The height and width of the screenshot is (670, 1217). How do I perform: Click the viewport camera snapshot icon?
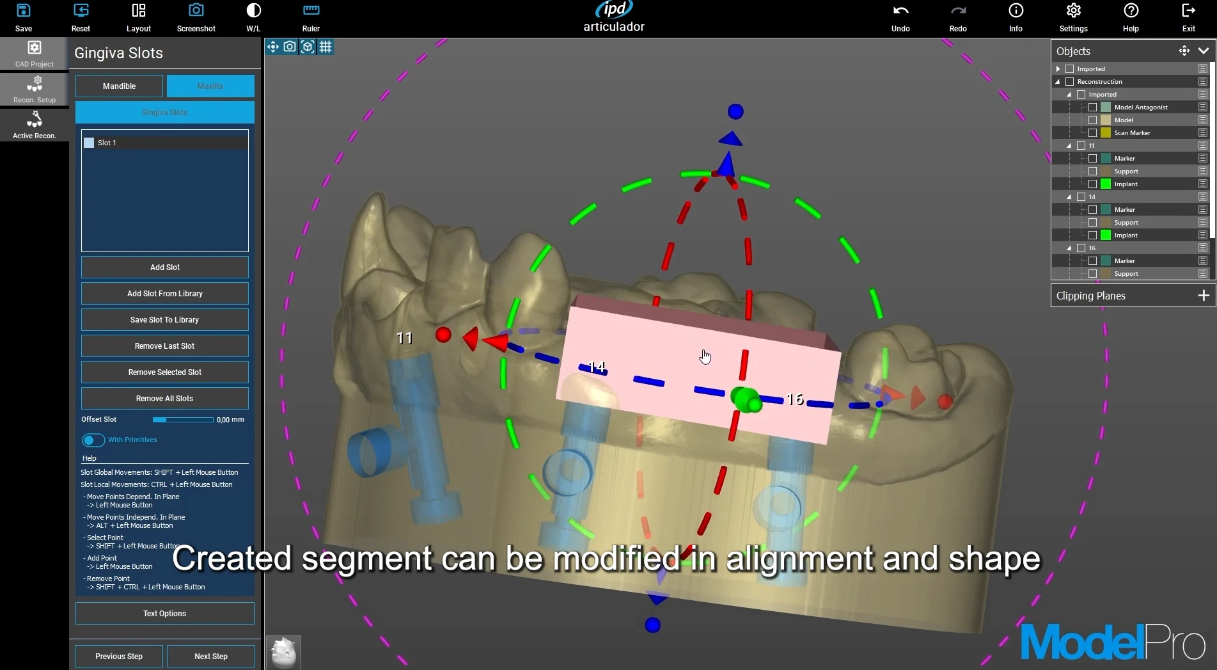click(x=290, y=47)
